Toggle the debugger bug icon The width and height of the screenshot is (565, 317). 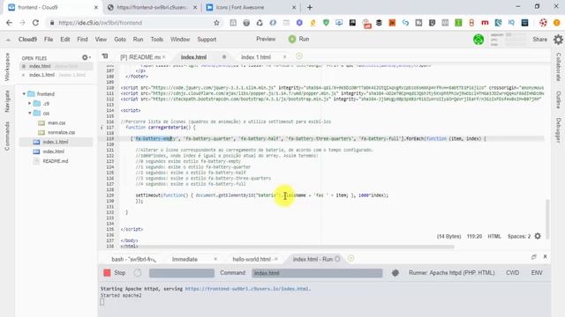pos(395,273)
